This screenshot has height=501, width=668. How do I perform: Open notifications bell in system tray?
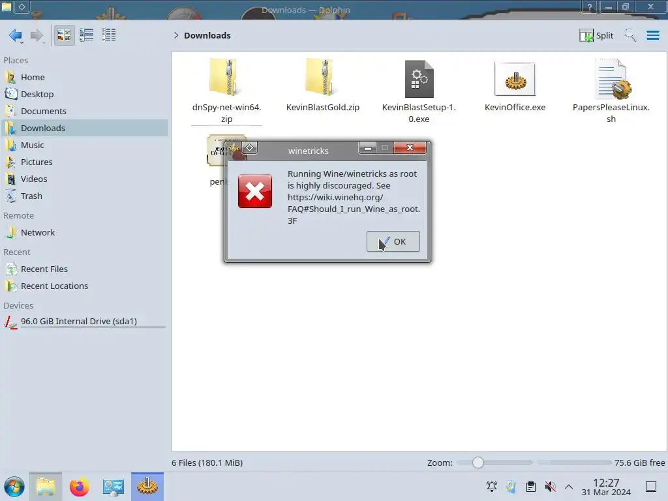pyautogui.click(x=492, y=487)
